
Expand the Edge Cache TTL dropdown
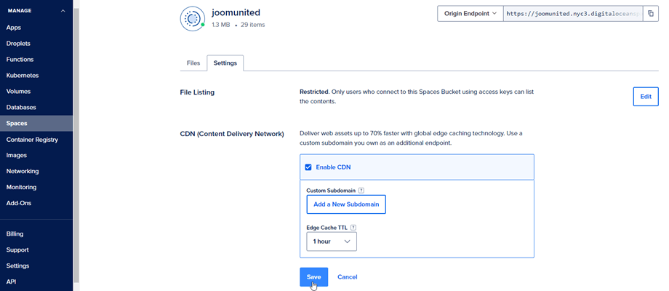coord(332,241)
